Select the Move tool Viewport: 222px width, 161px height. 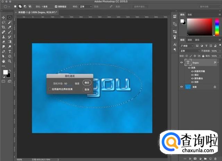coord(3,17)
